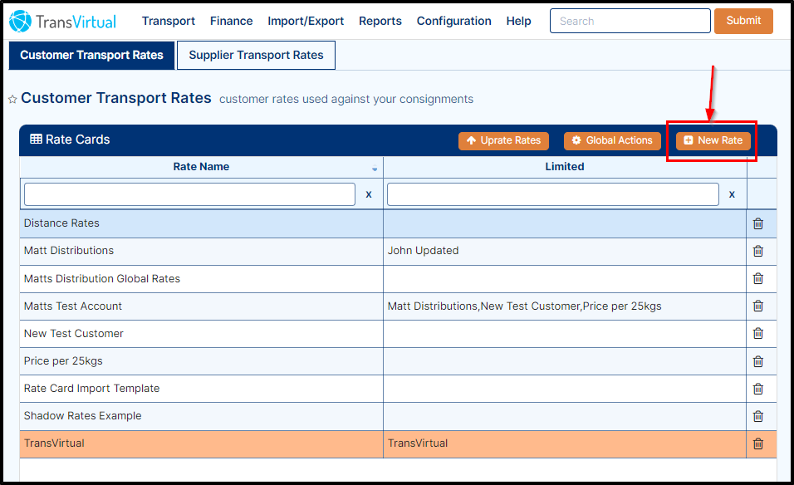Click the Rate Name filter input
The image size is (794, 485).
click(189, 194)
